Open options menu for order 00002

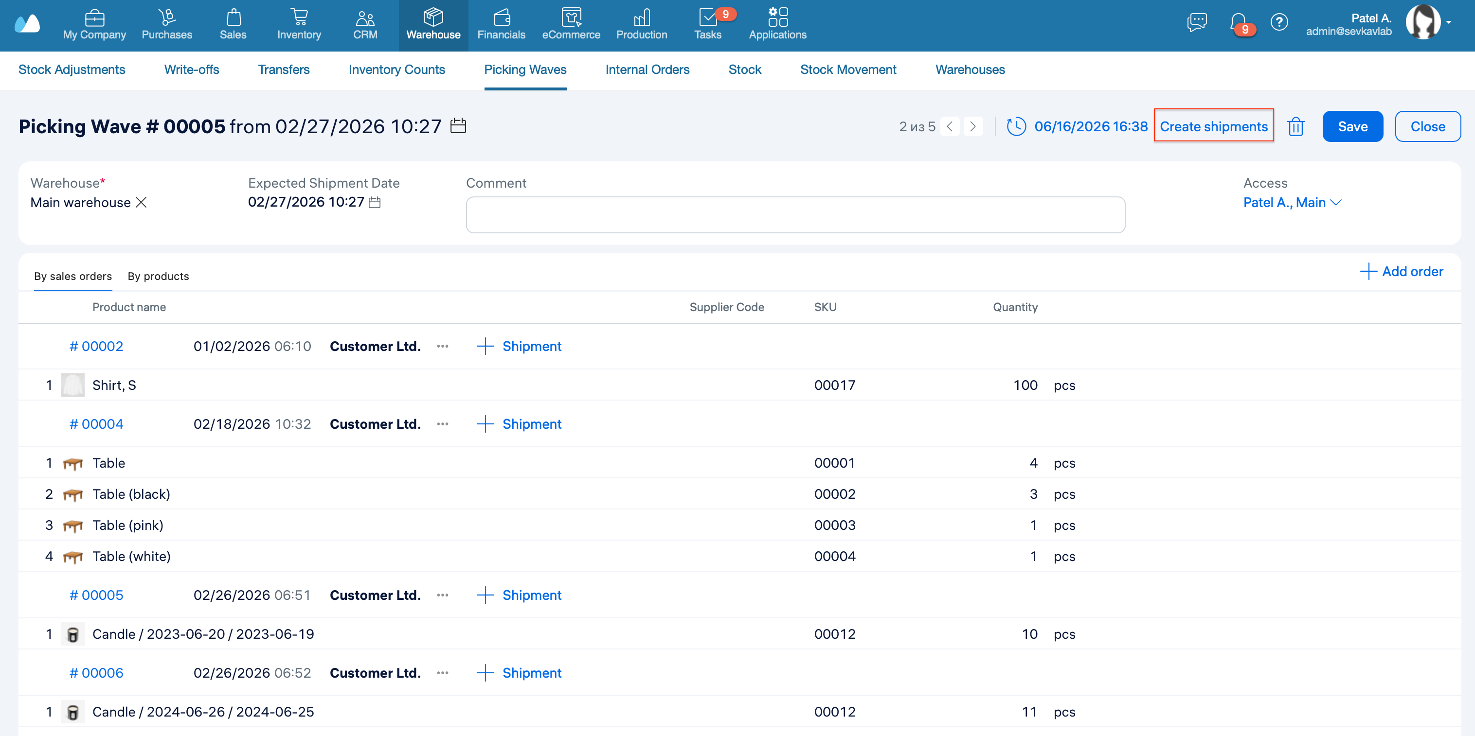pyautogui.click(x=442, y=346)
